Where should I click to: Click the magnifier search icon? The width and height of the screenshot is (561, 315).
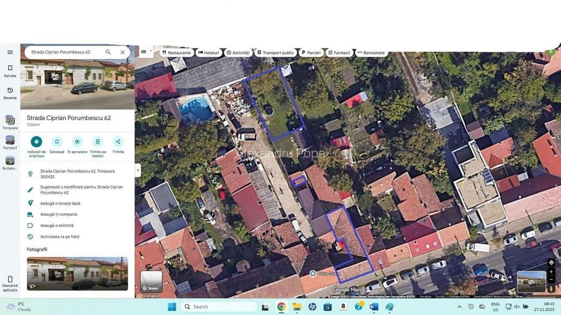click(x=108, y=52)
